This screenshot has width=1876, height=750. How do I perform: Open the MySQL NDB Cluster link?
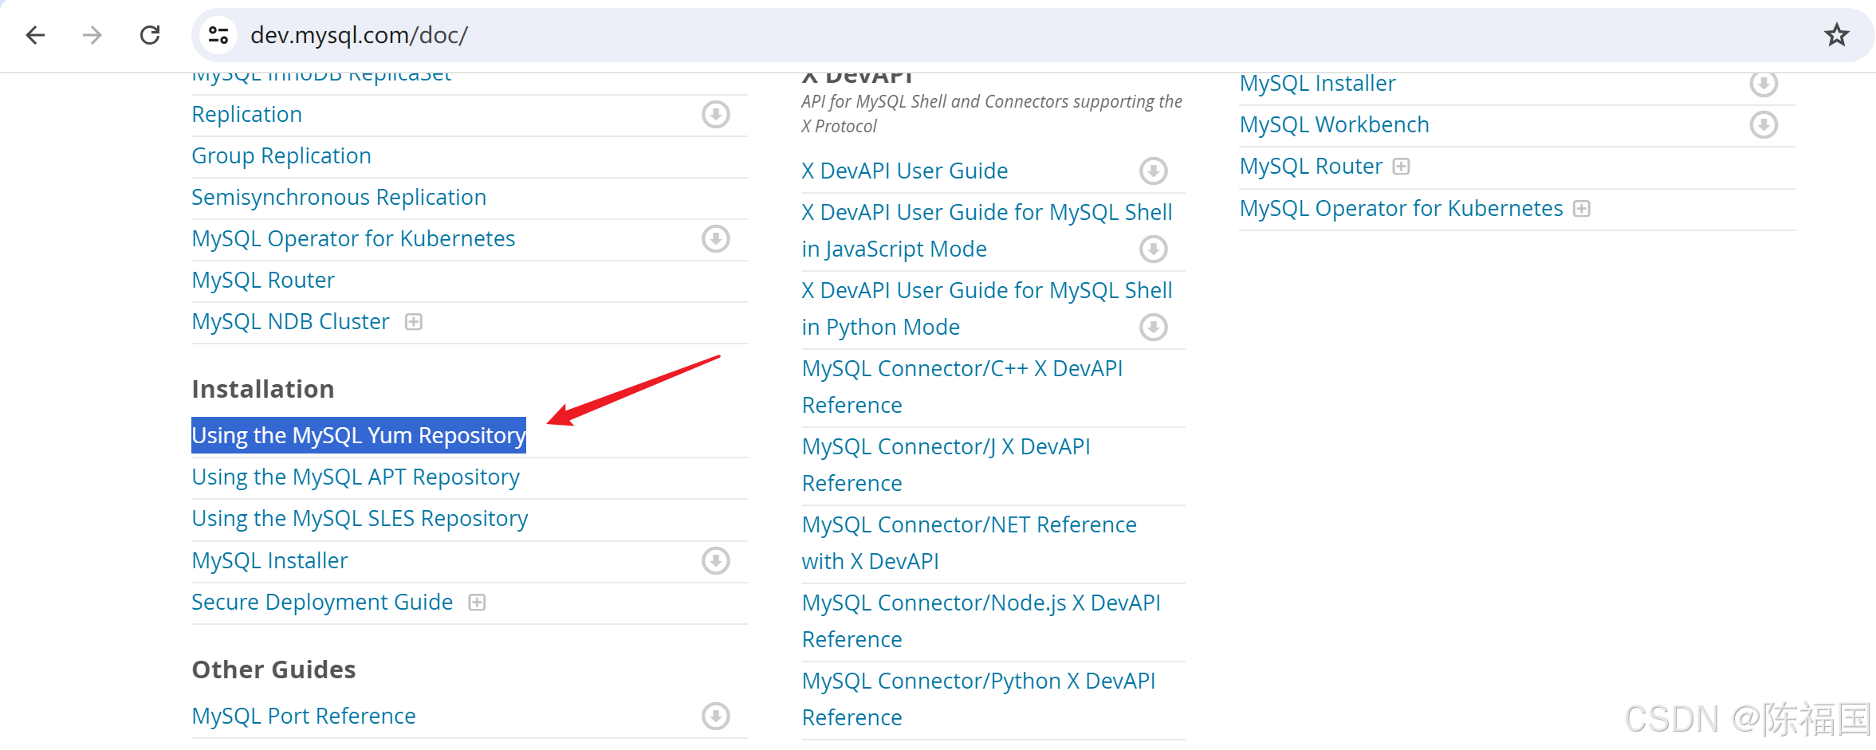291,321
